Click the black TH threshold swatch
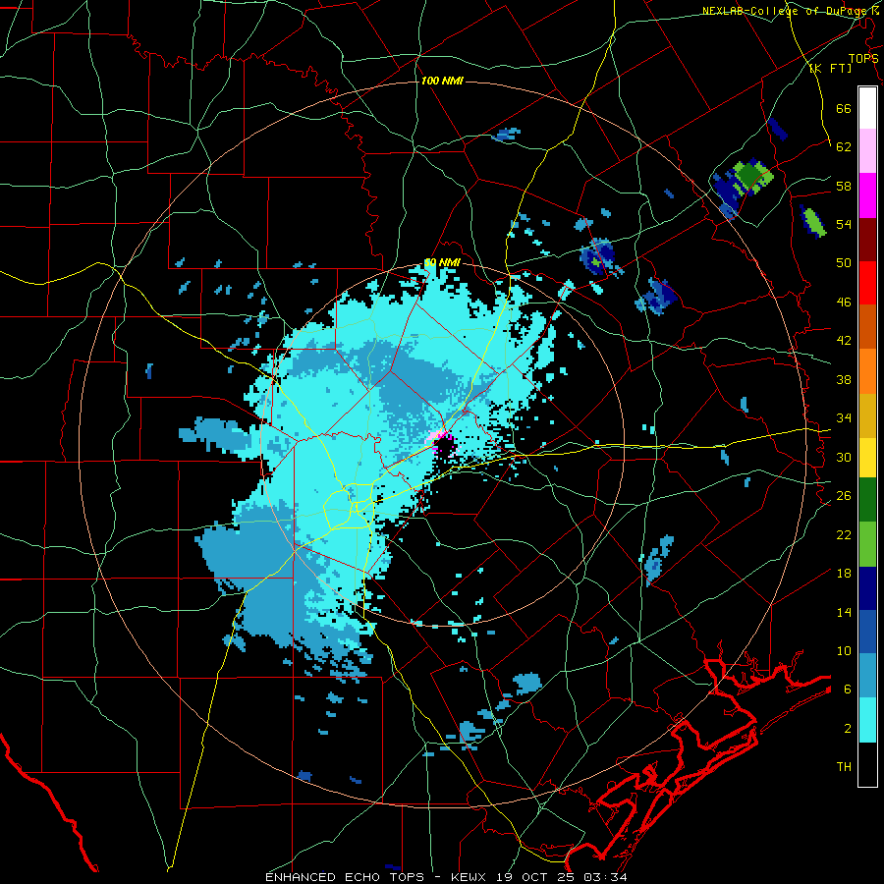Image resolution: width=884 pixels, height=884 pixels. (867, 764)
